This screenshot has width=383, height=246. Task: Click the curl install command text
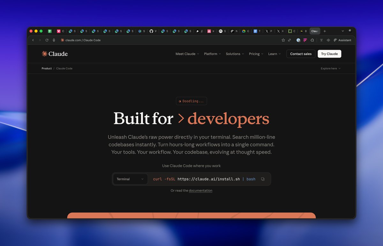point(204,179)
